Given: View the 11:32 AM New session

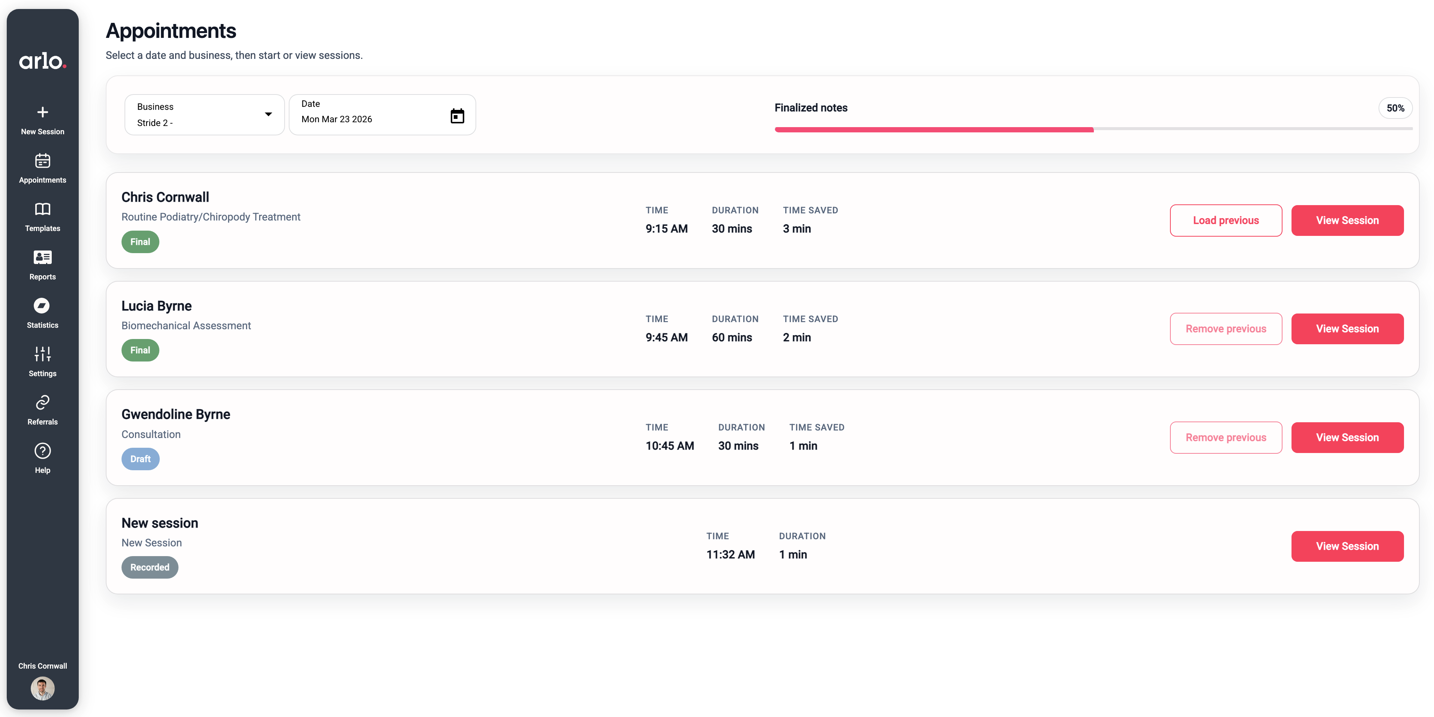Looking at the screenshot, I should pos(1347,546).
